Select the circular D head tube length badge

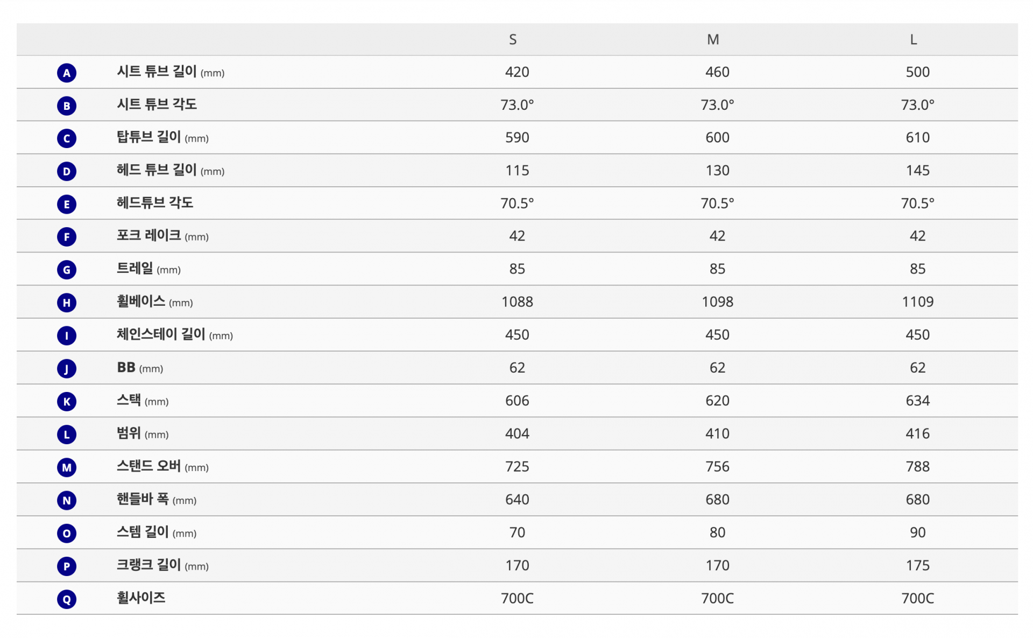(67, 171)
